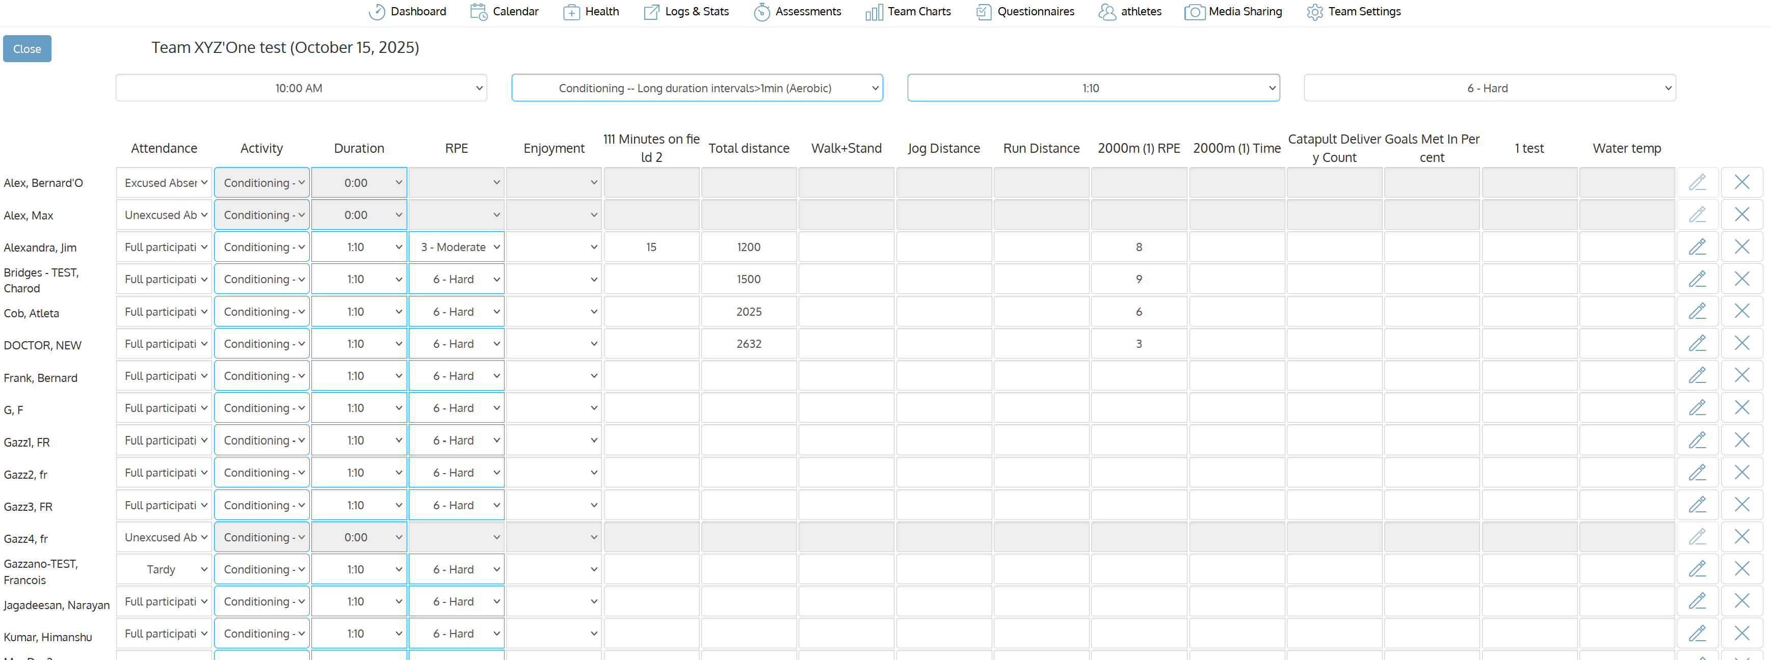Image resolution: width=1770 pixels, height=660 pixels.
Task: Click the Media Sharing camera icon
Action: point(1194,12)
